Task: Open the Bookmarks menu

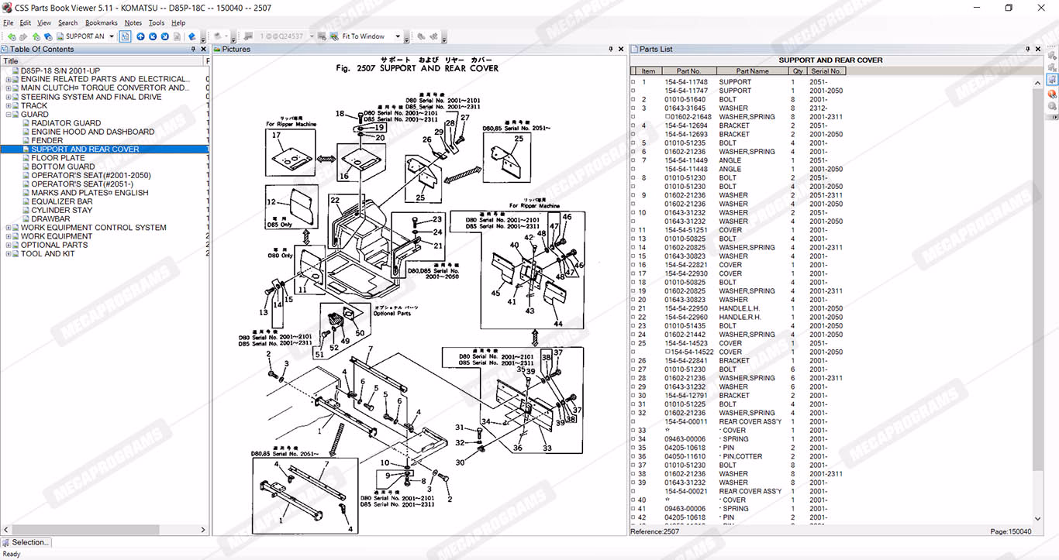Action: click(x=101, y=23)
